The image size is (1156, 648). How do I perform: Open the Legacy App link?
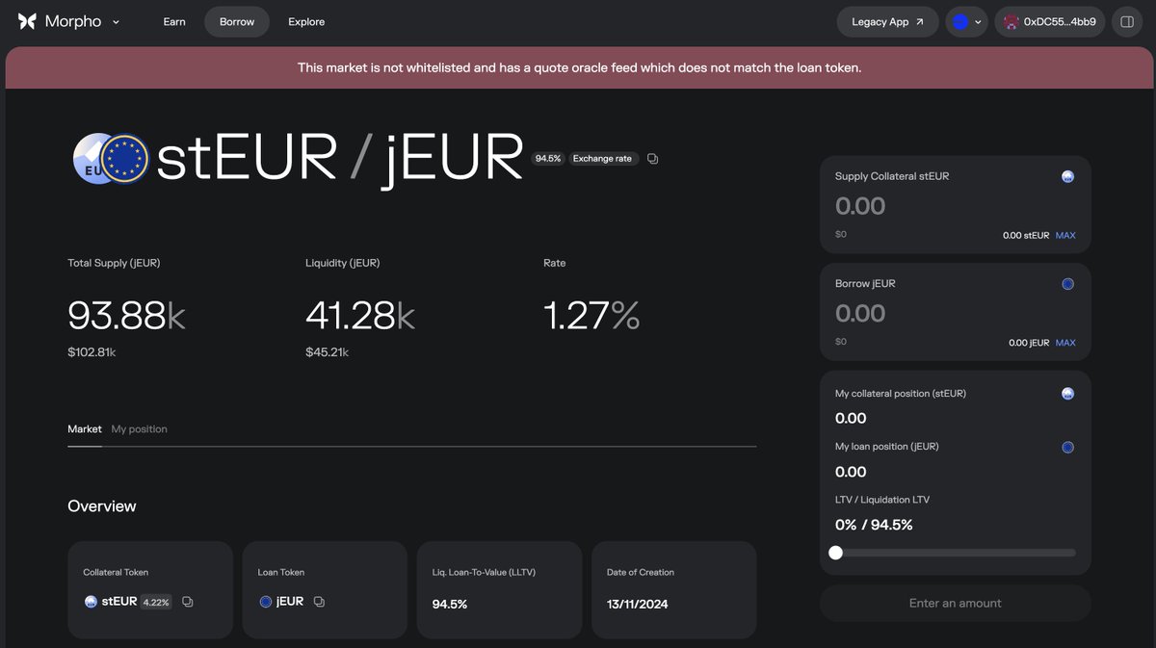click(888, 21)
